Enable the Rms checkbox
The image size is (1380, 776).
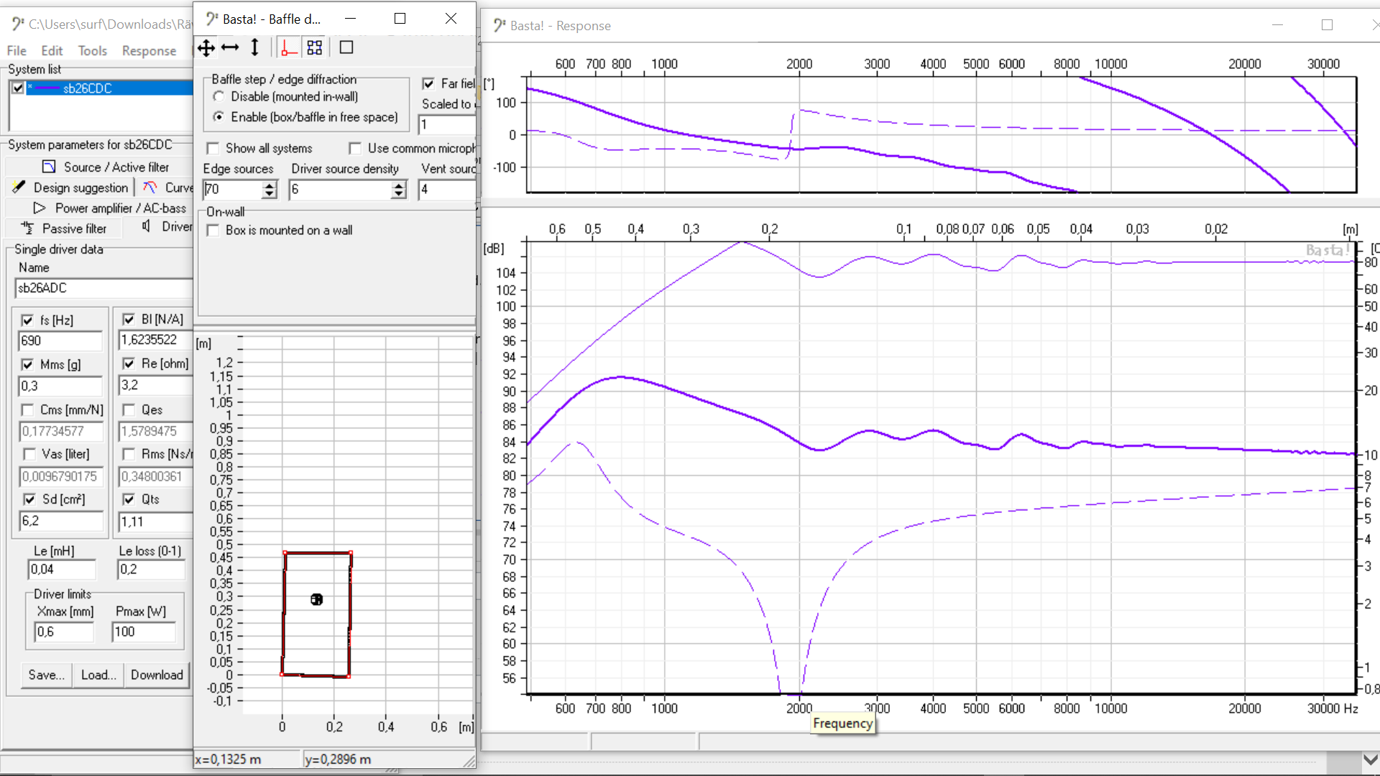pos(129,454)
